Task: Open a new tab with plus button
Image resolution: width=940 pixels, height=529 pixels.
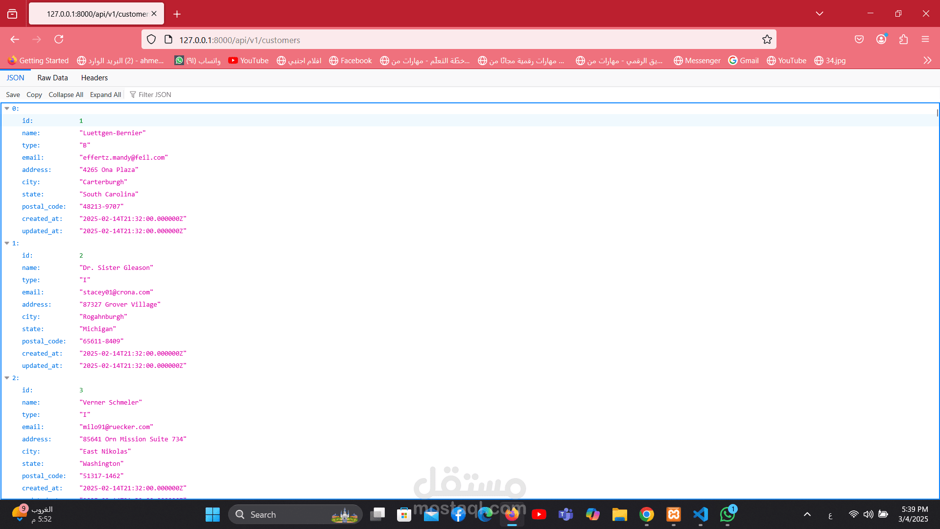Action: pyautogui.click(x=177, y=14)
